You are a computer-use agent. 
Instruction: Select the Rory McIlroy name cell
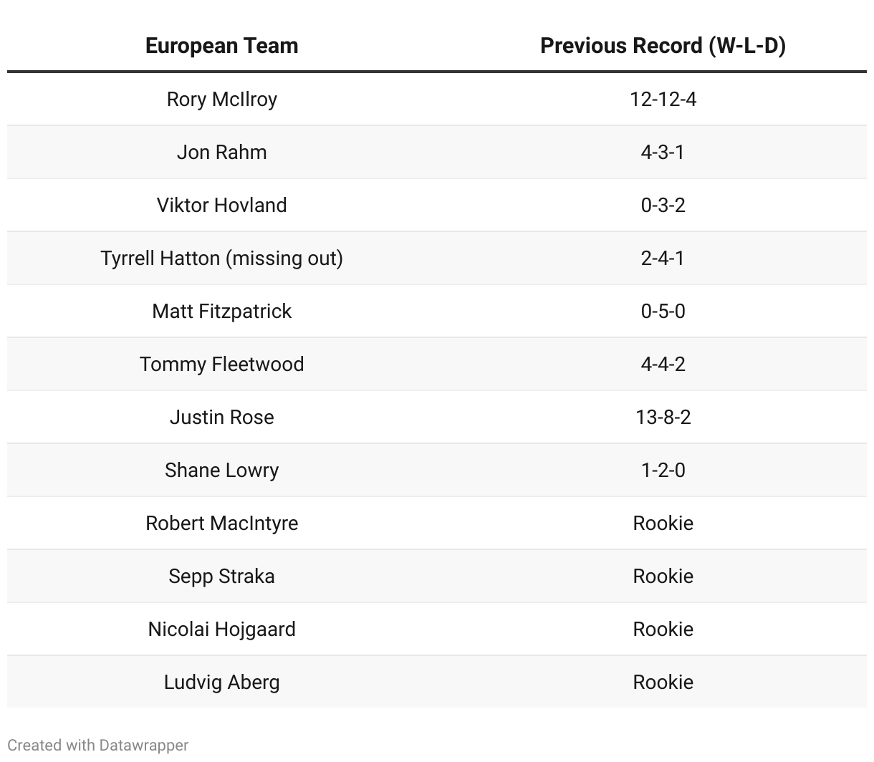[x=221, y=99]
